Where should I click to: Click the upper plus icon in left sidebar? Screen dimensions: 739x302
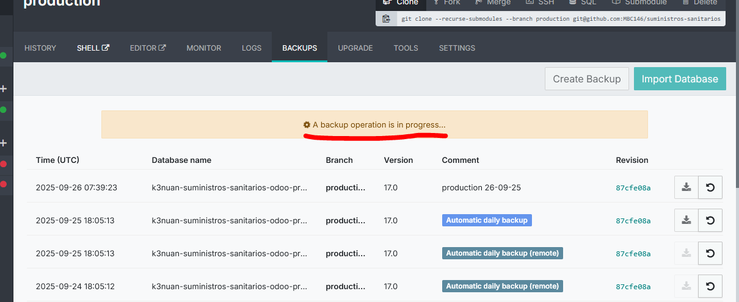click(4, 89)
